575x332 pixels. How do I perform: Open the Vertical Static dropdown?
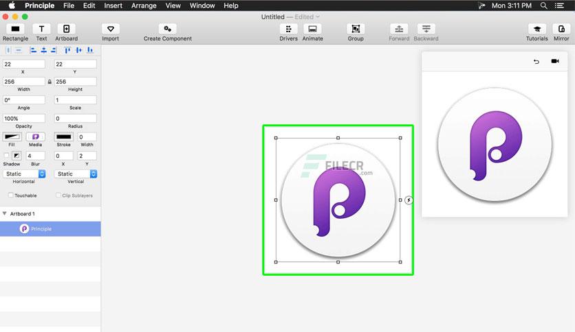[x=76, y=174]
